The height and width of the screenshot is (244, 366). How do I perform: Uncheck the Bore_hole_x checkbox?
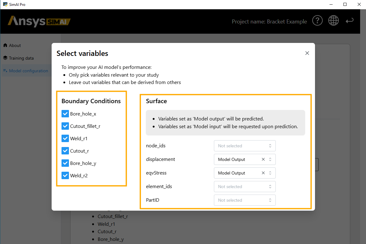[x=65, y=114]
